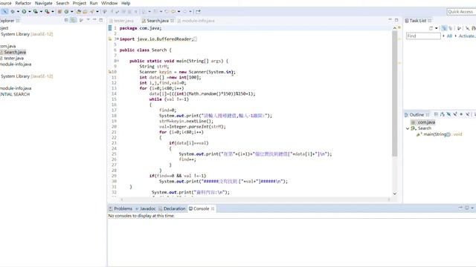Open the Help menu
The width and height of the screenshot is (476, 267).
pos(126,3)
